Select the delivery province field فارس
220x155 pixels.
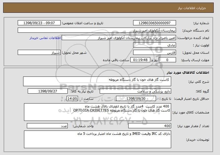155,53
